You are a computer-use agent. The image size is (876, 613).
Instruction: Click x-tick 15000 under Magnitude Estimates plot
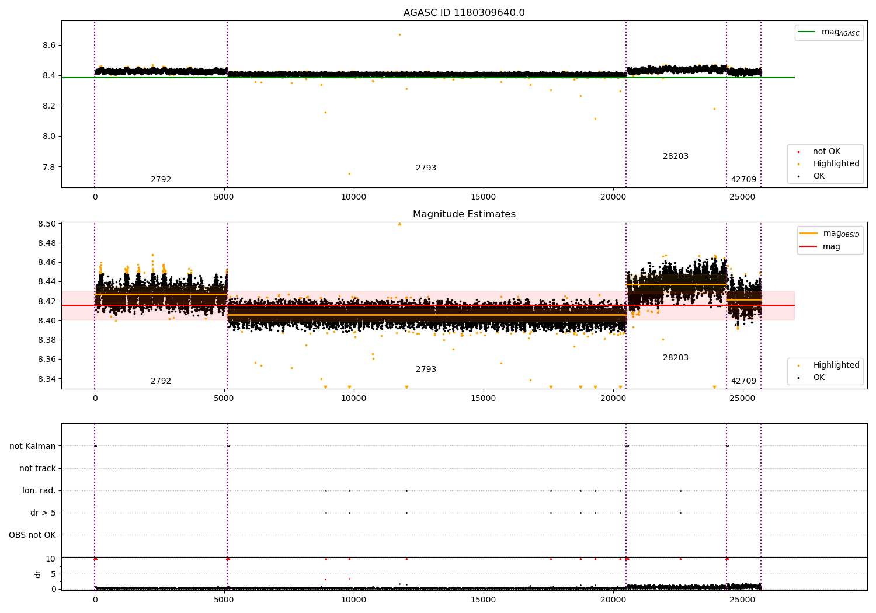484,399
